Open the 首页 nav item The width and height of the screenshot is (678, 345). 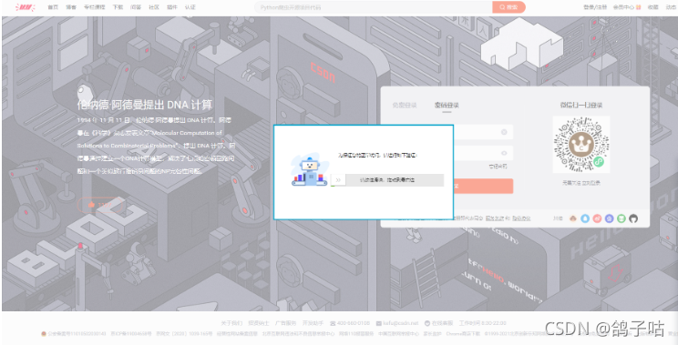click(x=53, y=7)
